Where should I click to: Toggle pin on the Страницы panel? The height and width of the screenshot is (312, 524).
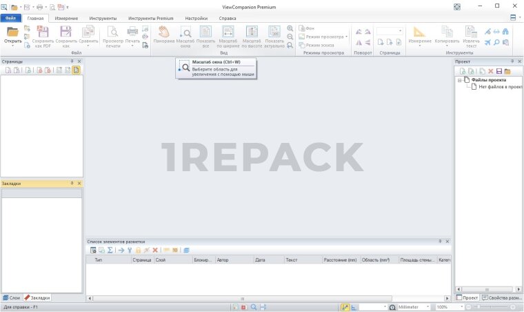pos(72,61)
